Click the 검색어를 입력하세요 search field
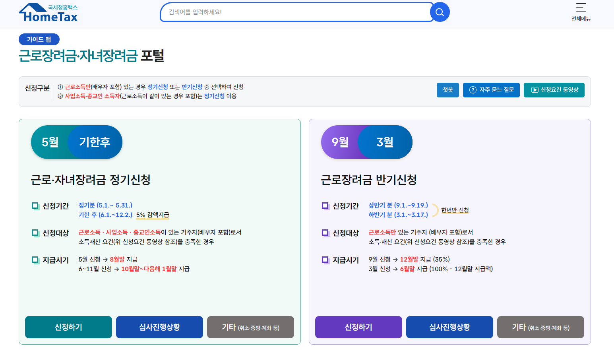This screenshot has width=614, height=355. click(296, 12)
